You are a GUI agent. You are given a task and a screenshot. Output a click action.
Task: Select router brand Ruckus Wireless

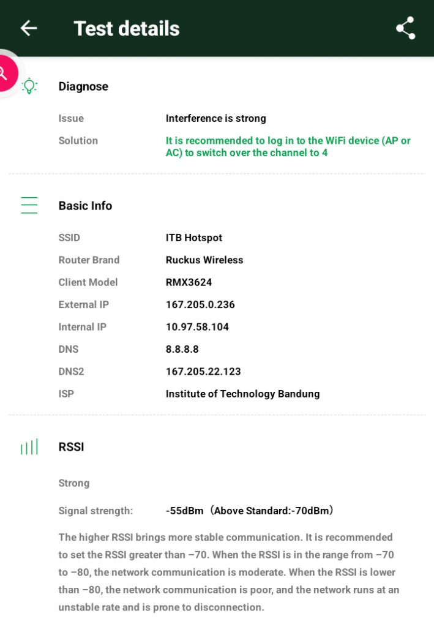coord(204,260)
